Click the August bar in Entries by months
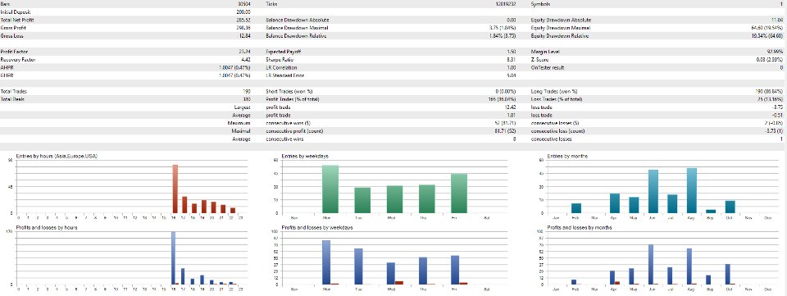 692,191
